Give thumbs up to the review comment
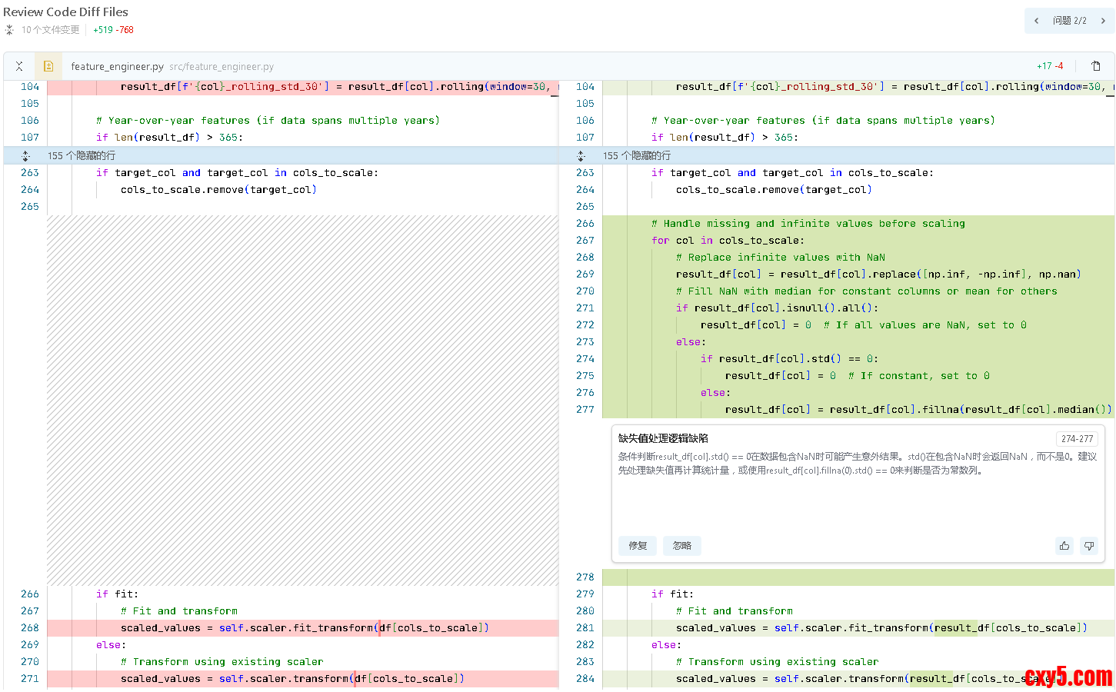 tap(1064, 546)
